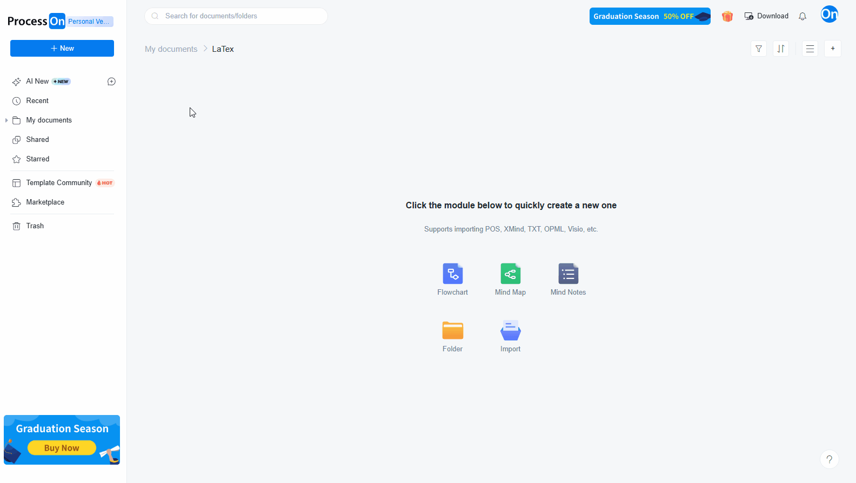The height and width of the screenshot is (483, 856).
Task: Open the Mind Notes creation icon
Action: click(568, 274)
